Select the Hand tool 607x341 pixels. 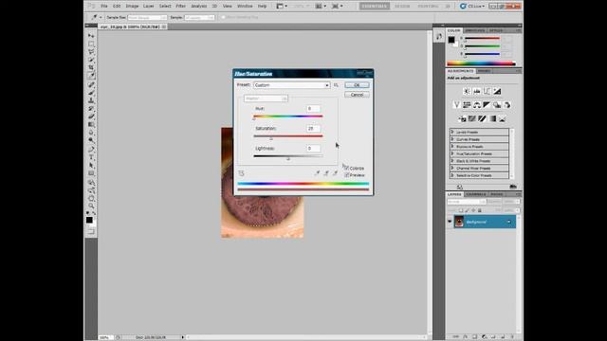(91, 198)
